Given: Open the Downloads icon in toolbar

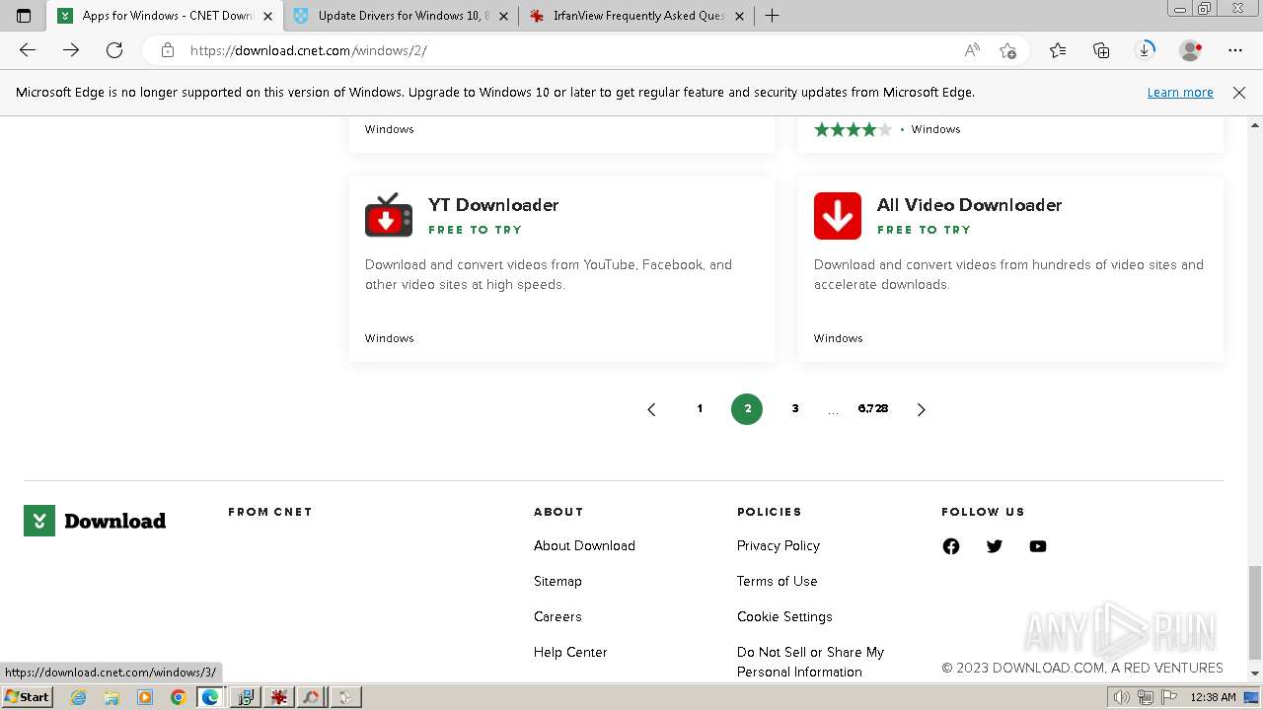Looking at the screenshot, I should click(1146, 50).
